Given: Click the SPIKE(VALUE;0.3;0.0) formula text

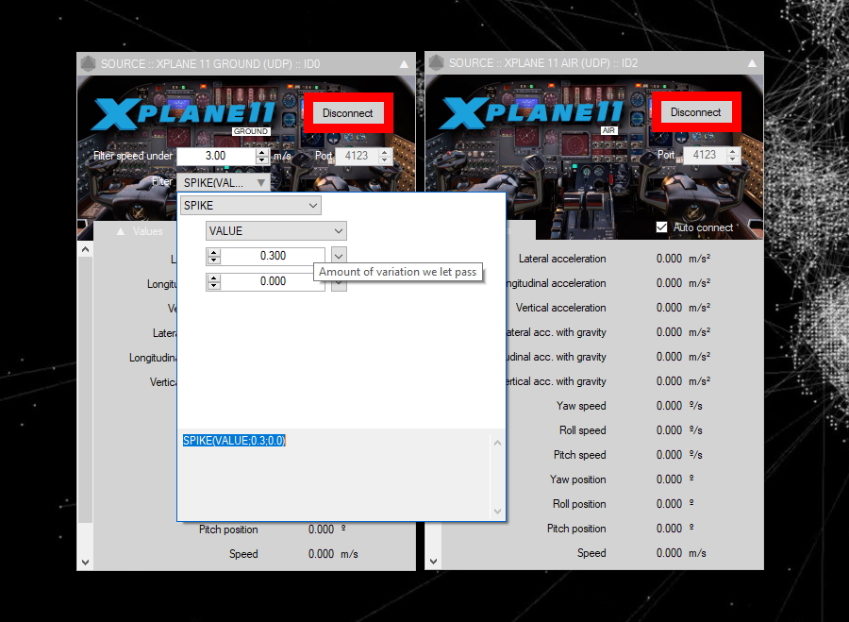Looking at the screenshot, I should click(234, 441).
